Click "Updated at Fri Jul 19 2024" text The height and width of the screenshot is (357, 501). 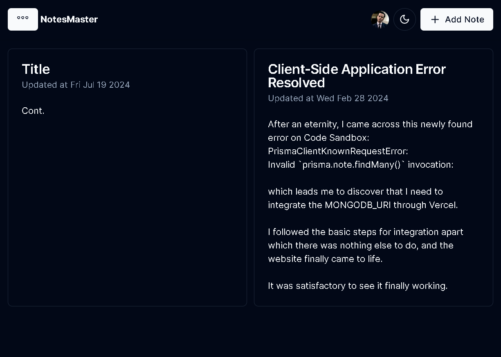(76, 85)
